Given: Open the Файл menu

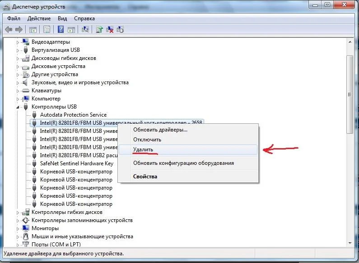Looking at the screenshot, I should click(x=14, y=18).
